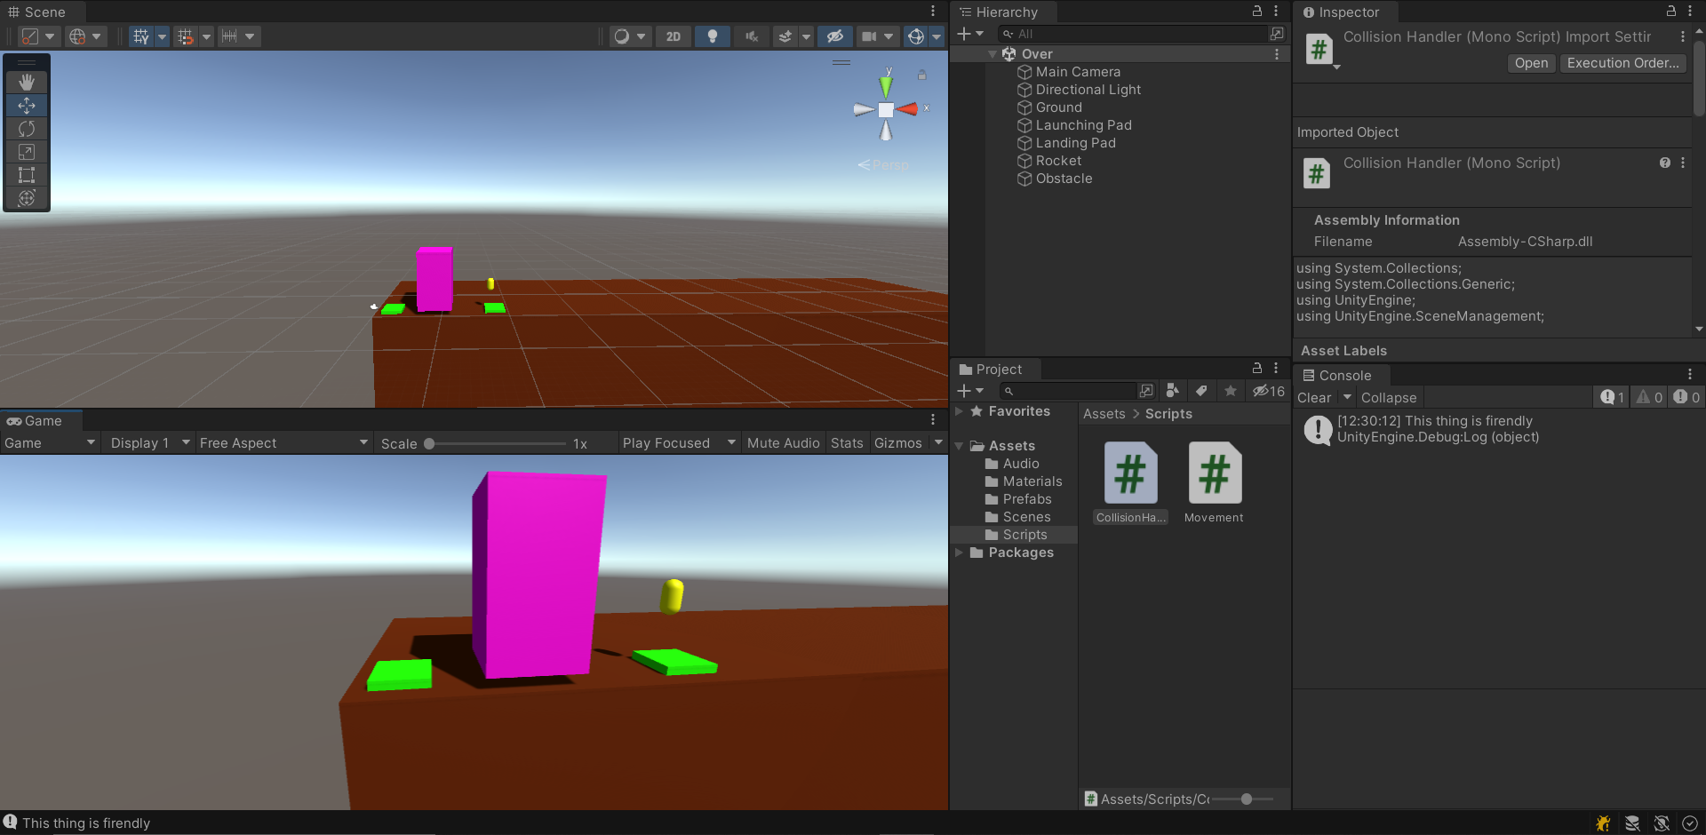Switch to the Game tab
The height and width of the screenshot is (835, 1706).
click(36, 421)
